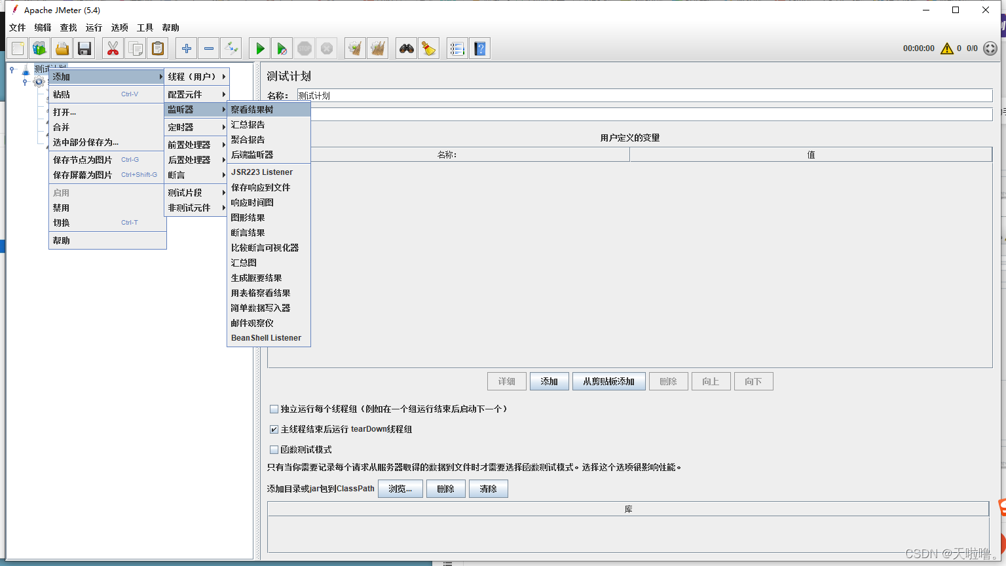Enable the functional test mode checkbox
The image size is (1006, 566).
coord(274,450)
